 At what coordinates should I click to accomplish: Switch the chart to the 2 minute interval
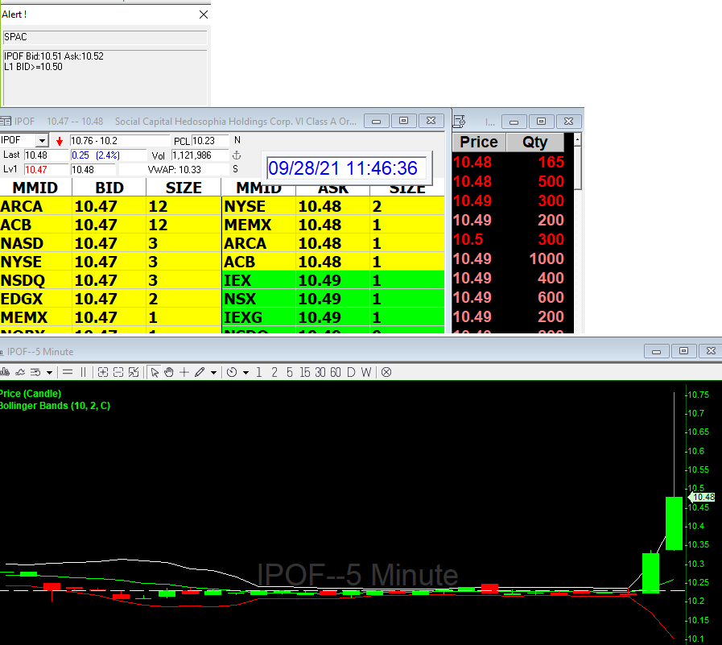(x=274, y=372)
